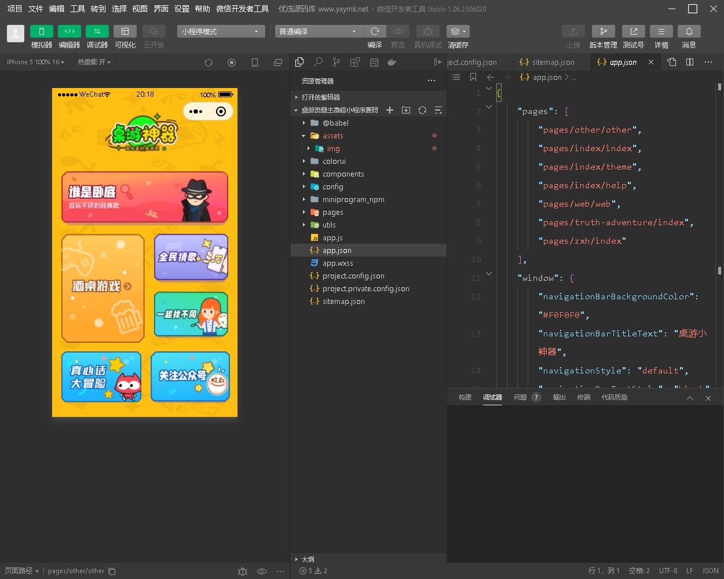724x579 pixels.
Task: Switch to the 终端 terminal tab
Action: tap(584, 397)
